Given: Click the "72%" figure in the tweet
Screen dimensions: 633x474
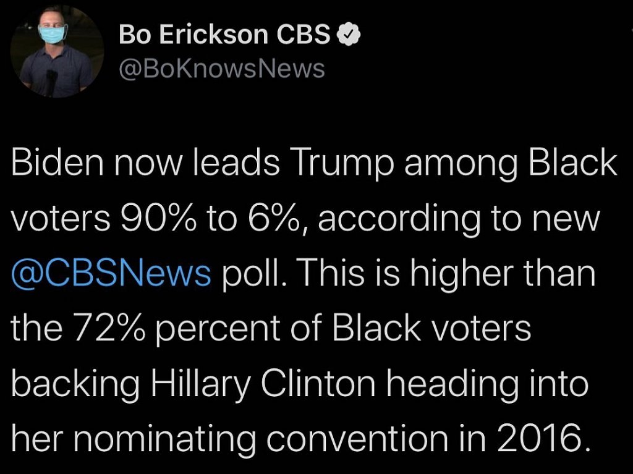Looking at the screenshot, I should click(x=108, y=327).
